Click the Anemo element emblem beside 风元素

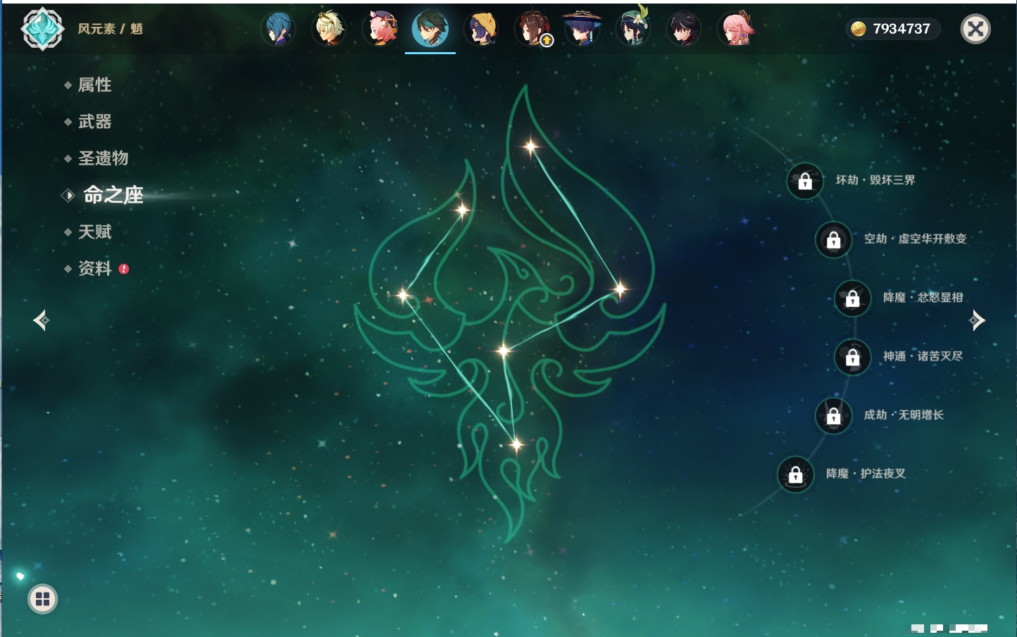[42, 29]
